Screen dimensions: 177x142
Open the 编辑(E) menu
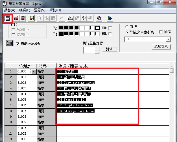tap(24, 10)
